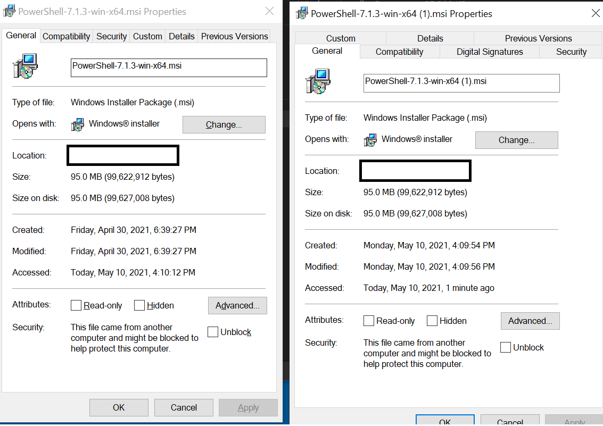Click OK in the left Properties dialog

(x=118, y=407)
